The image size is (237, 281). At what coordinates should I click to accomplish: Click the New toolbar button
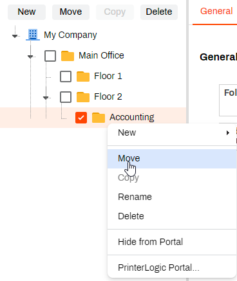(x=26, y=12)
